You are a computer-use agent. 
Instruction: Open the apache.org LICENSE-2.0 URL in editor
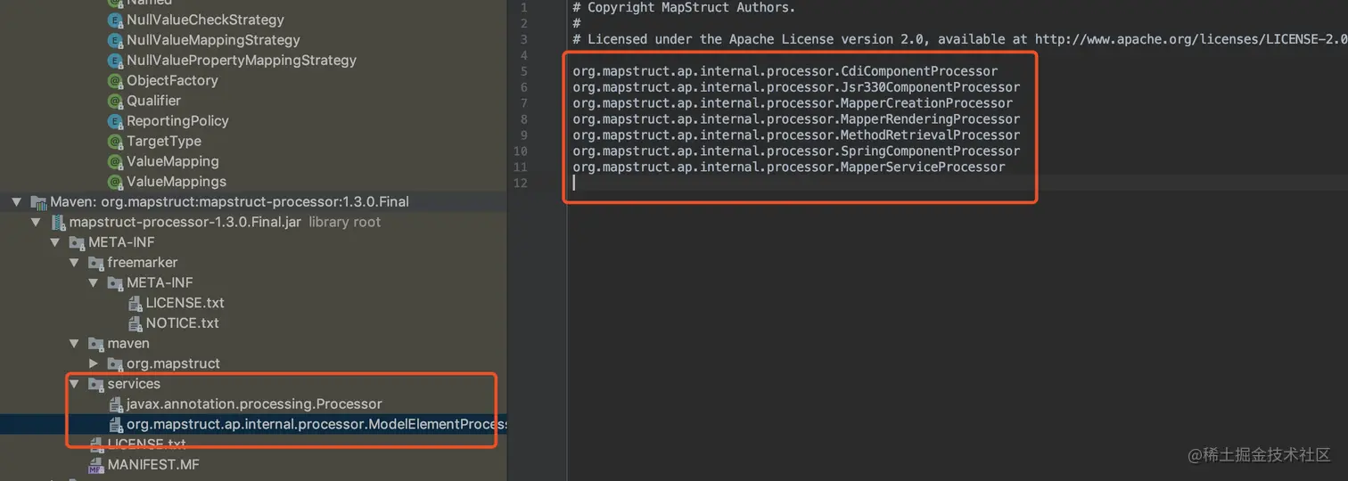1191,39
